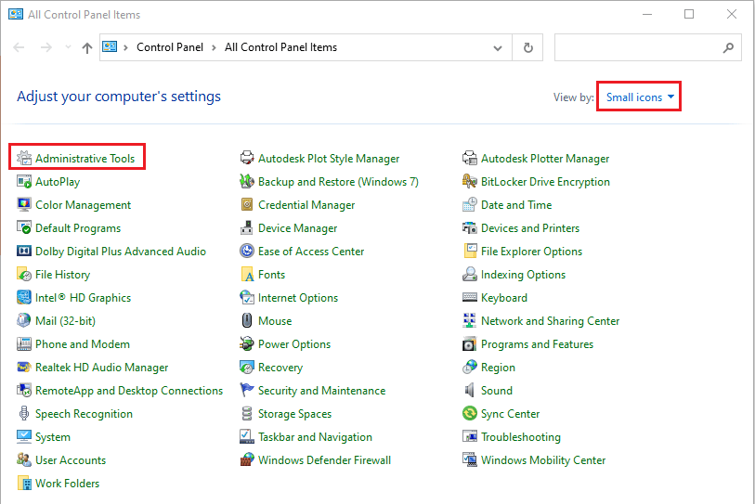The height and width of the screenshot is (504, 755).
Task: Open the Recovery link
Action: pyautogui.click(x=280, y=368)
